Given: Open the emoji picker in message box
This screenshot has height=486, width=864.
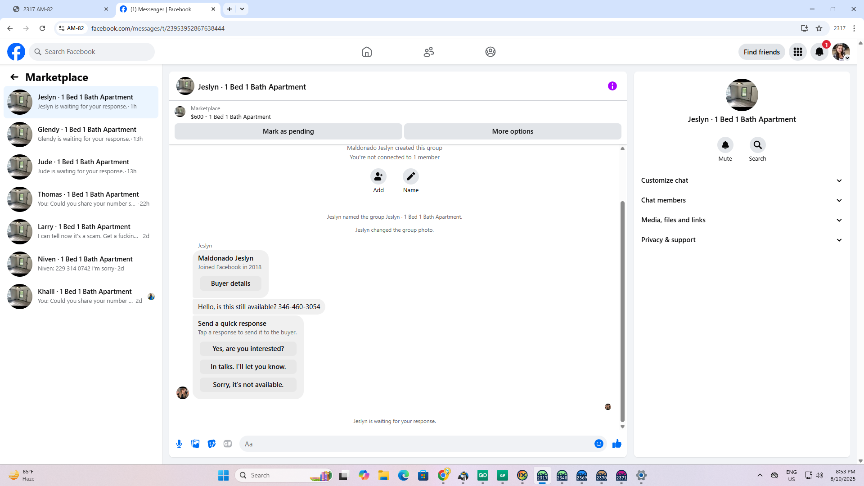Looking at the screenshot, I should pos(598,444).
